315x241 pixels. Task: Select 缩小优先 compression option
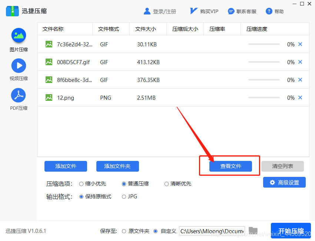coord(81,184)
